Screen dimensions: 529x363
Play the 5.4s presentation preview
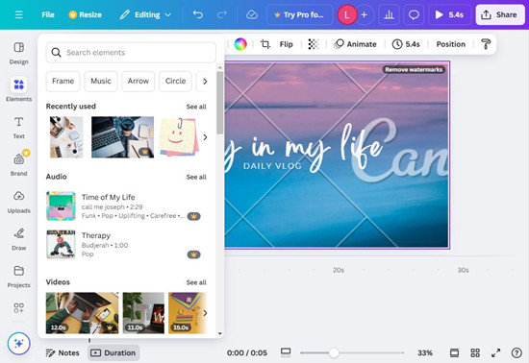(450, 14)
